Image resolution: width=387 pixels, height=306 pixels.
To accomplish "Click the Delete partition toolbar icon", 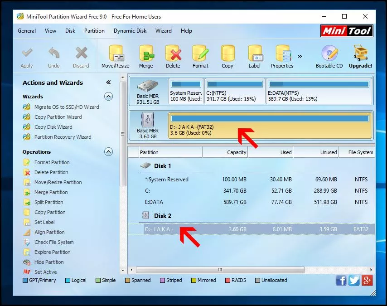I will pyautogui.click(x=173, y=53).
